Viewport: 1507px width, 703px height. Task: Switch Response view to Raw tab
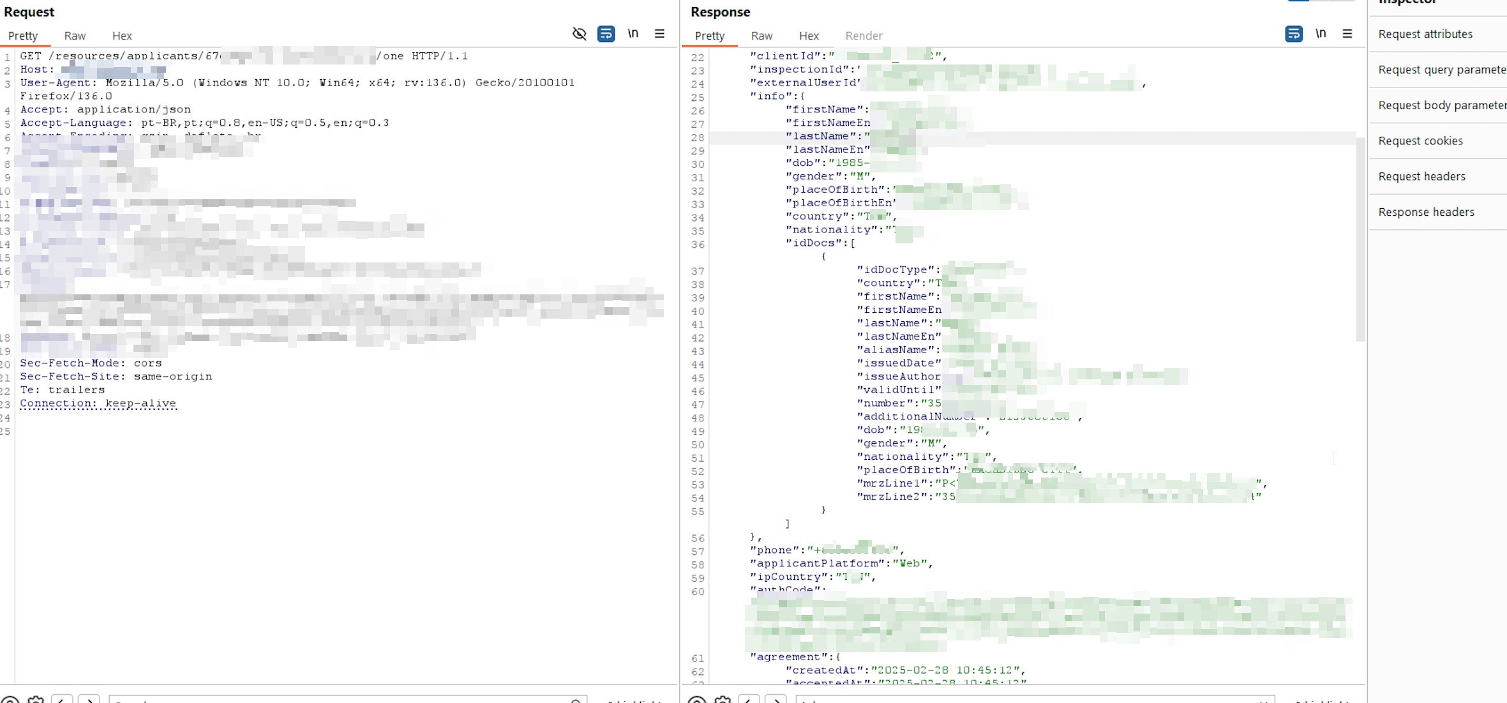761,36
